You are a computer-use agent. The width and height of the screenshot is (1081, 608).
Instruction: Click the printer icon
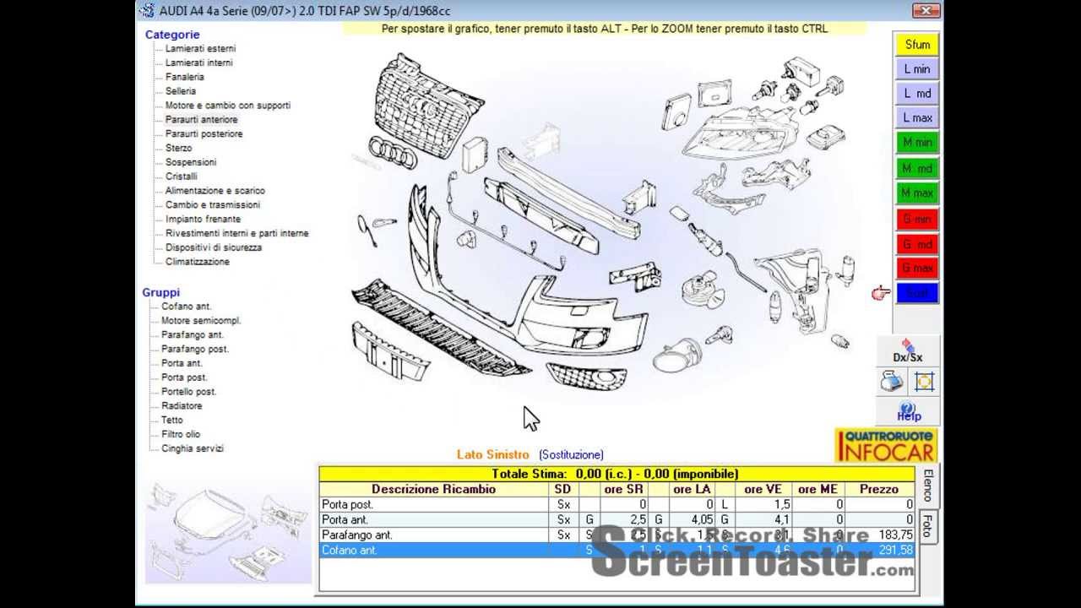(x=892, y=383)
